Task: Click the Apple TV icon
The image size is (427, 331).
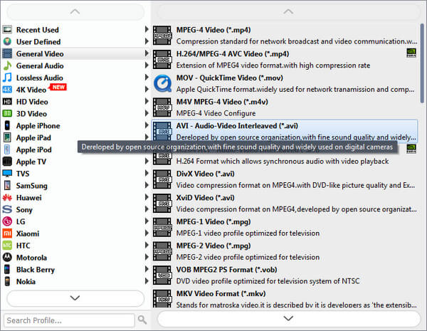Action: point(7,162)
